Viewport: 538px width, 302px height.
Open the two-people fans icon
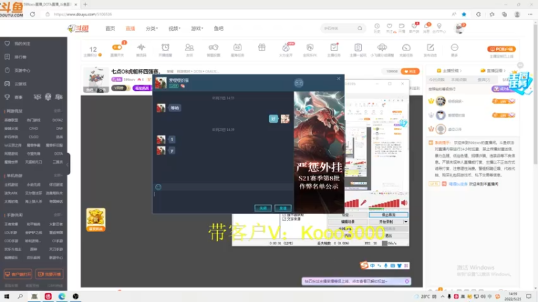pyautogui.click(x=189, y=47)
